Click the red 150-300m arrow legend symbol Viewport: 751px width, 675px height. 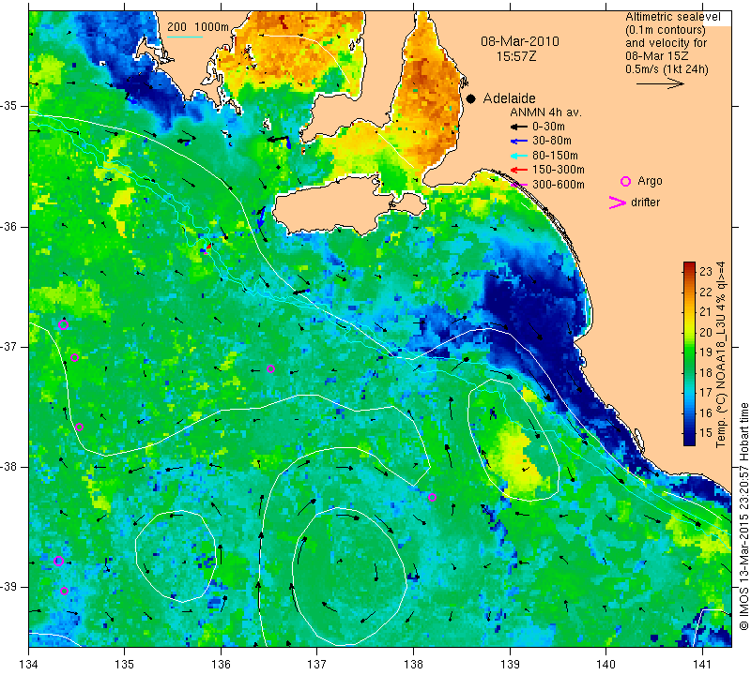click(x=519, y=170)
